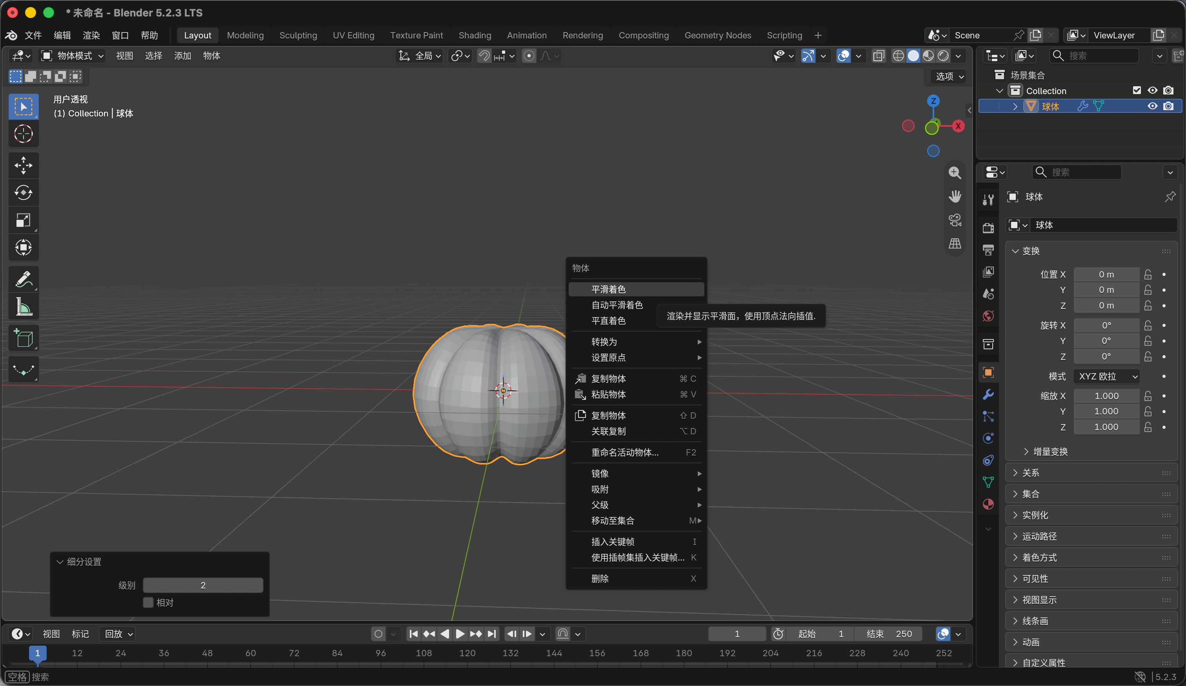Open the 物体模式 mode dropdown
1186x686 pixels.
pos(72,56)
